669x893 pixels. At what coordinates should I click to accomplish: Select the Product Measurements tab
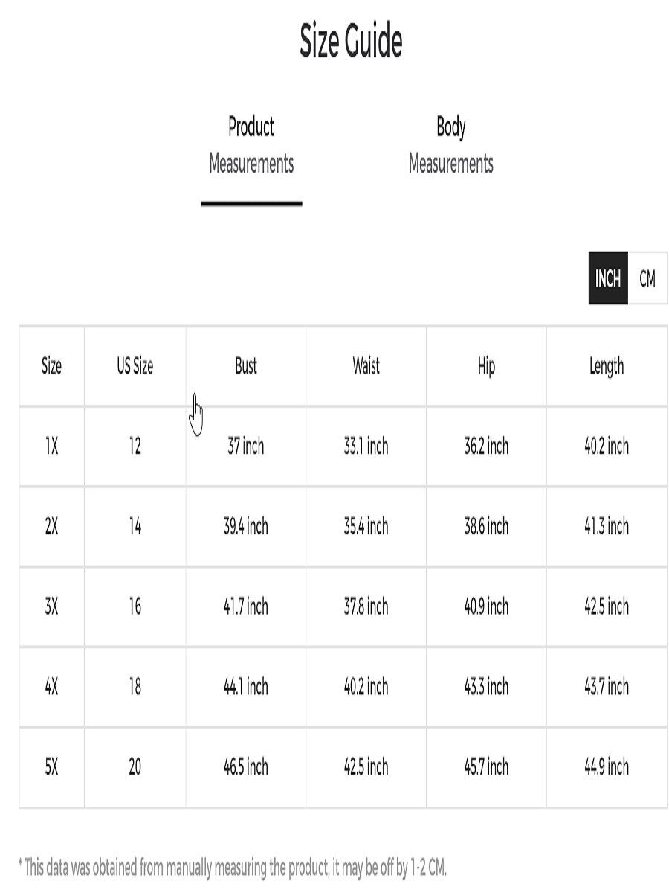(251, 145)
